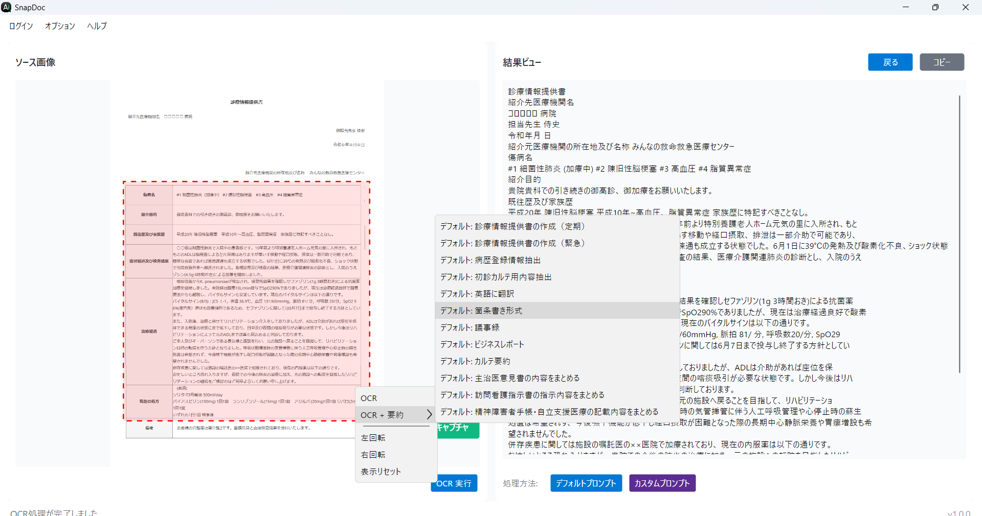Expand the OCR + 要約 submenu arrow
The height and width of the screenshot is (516, 982).
pos(429,415)
